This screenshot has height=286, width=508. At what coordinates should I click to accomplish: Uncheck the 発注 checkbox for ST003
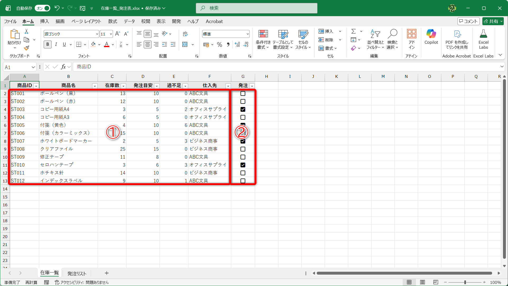243,109
